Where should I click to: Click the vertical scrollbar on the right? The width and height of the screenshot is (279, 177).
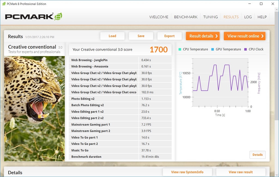277,82
